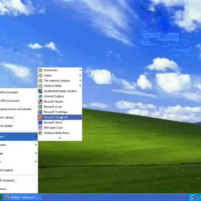Click the highlighted Microsoft PowerPoint entry
This screenshot has height=201, width=201.
(60, 117)
